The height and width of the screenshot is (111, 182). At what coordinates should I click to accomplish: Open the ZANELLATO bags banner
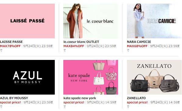tap(154, 77)
